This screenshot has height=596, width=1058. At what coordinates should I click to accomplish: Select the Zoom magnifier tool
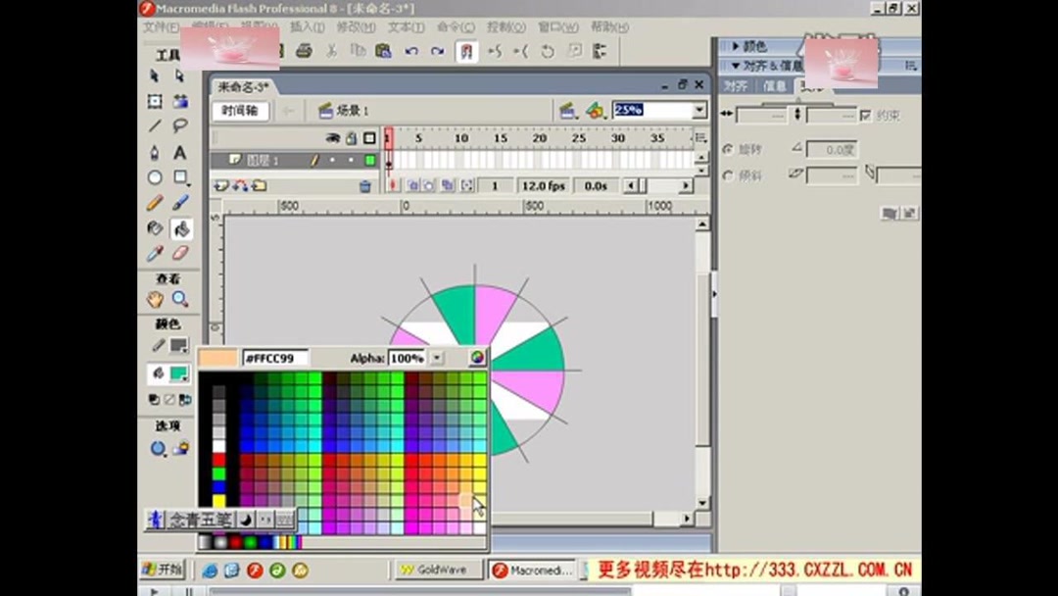point(179,298)
